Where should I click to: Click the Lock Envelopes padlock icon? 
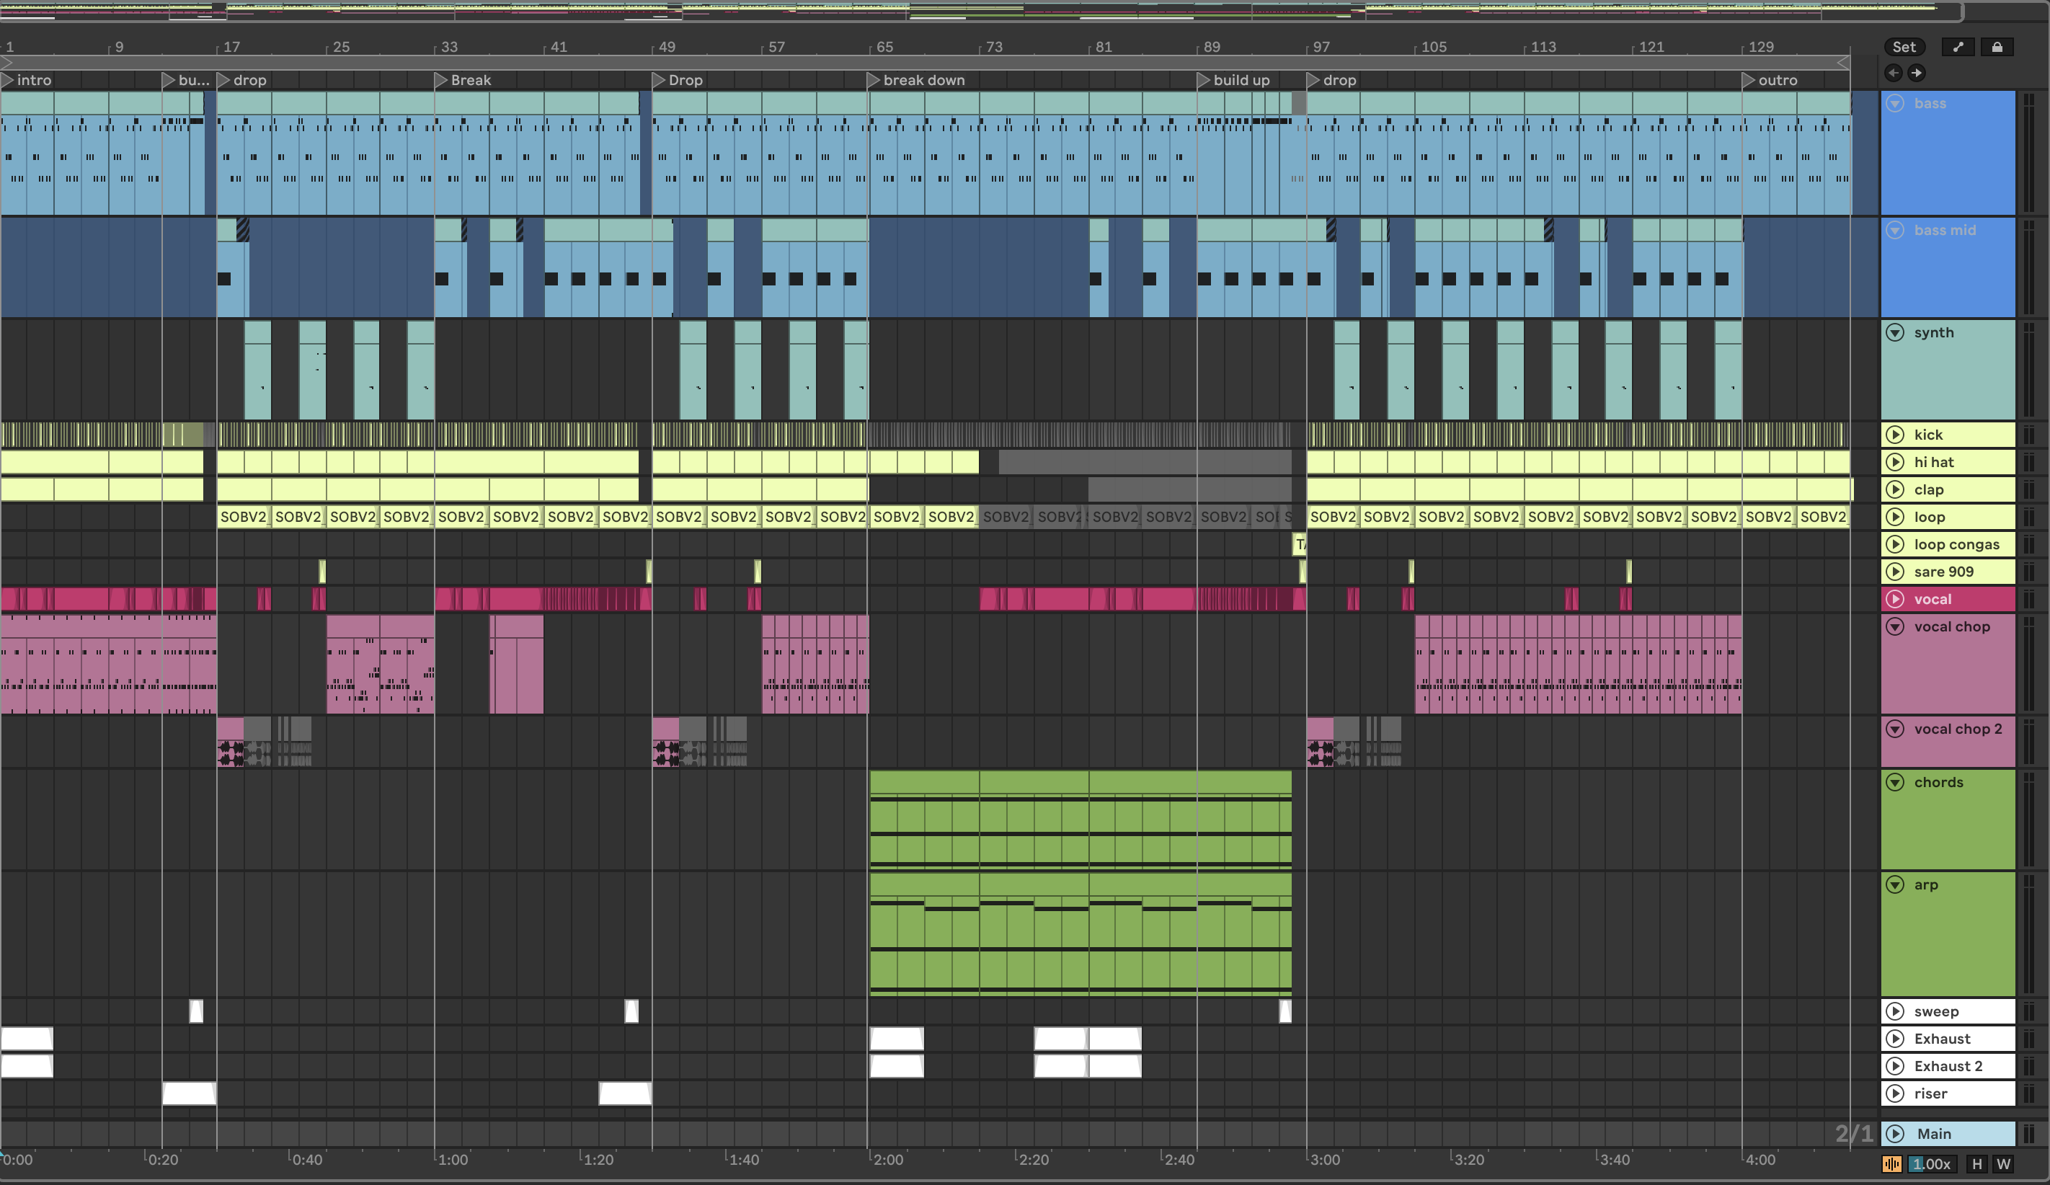[1997, 47]
